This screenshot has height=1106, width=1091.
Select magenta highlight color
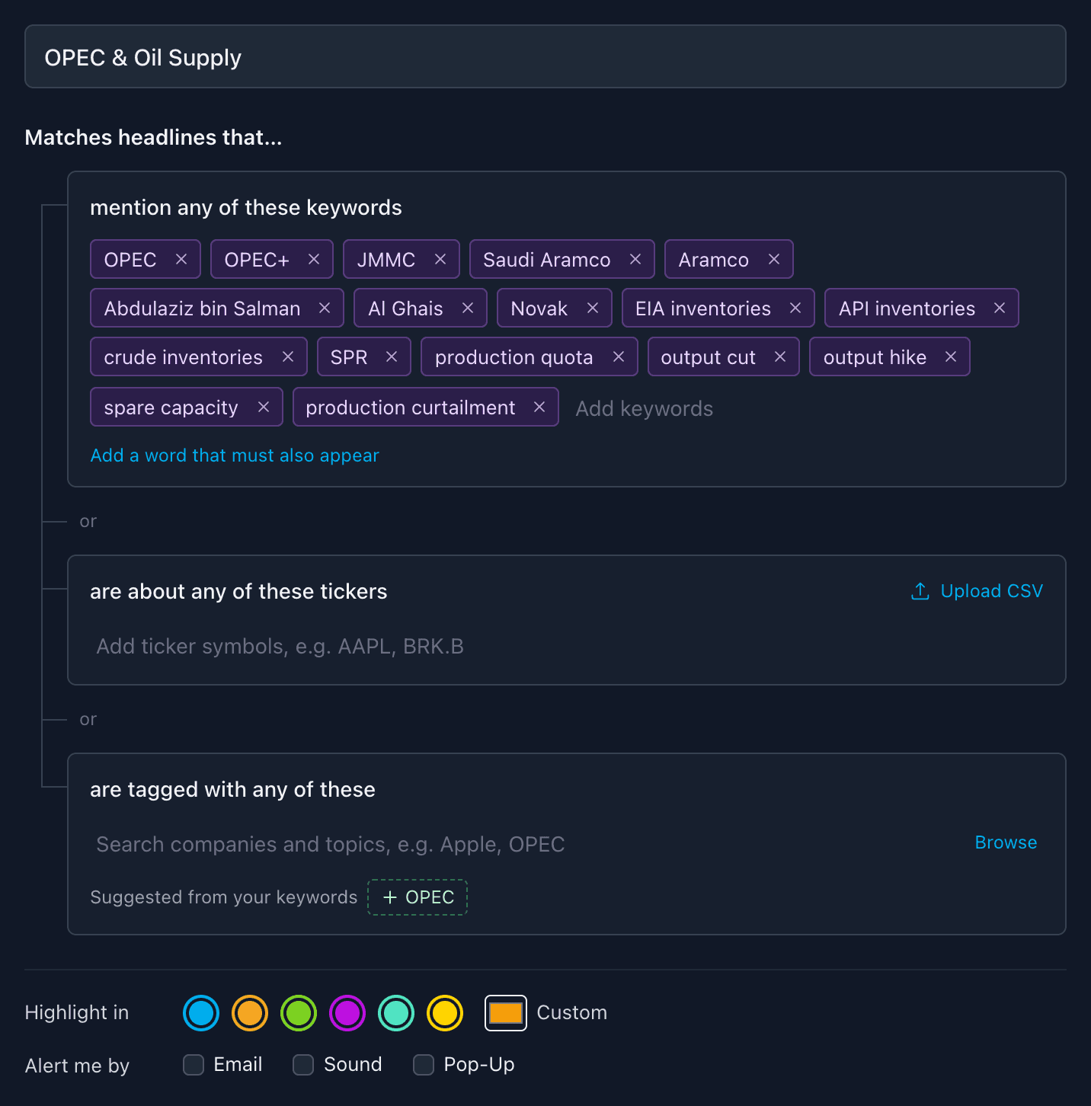pos(347,1013)
